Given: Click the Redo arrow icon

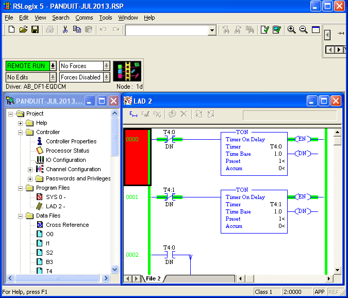Looking at the screenshot, I should [x=115, y=29].
